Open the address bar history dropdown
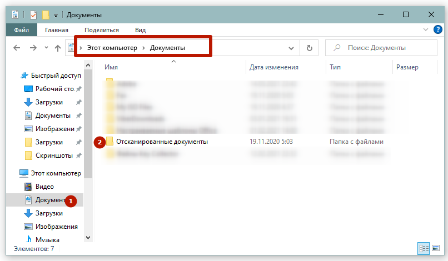Screen dimensions: 448x261 pos(291,48)
